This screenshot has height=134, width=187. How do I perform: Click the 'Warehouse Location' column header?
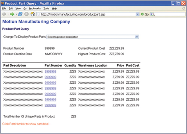tap(93, 65)
